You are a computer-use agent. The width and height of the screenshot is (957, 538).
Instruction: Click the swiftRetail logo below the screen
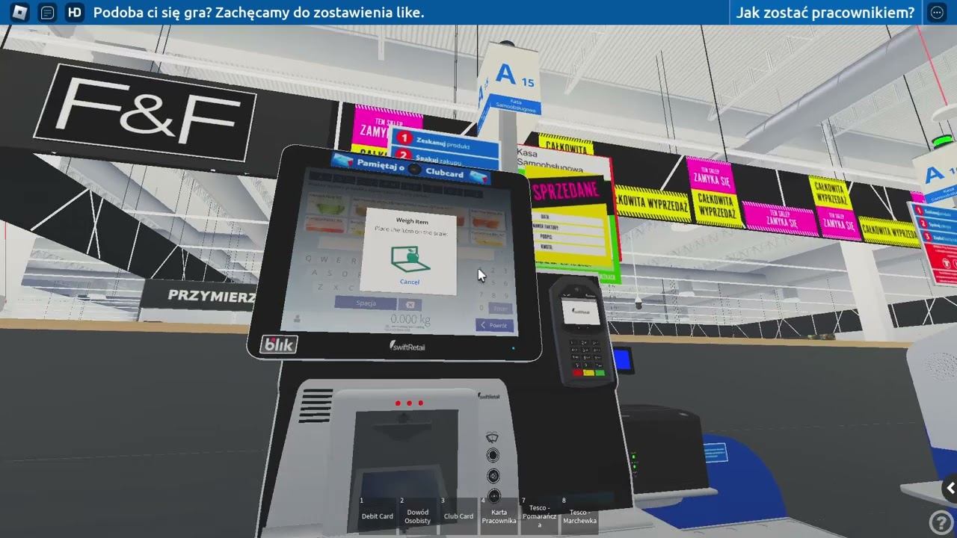[x=407, y=345]
